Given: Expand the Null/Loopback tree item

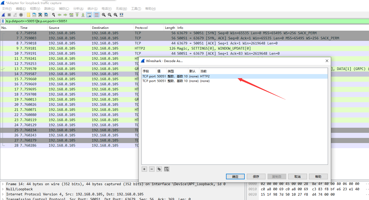Looking at the screenshot, I should pos(2,189).
